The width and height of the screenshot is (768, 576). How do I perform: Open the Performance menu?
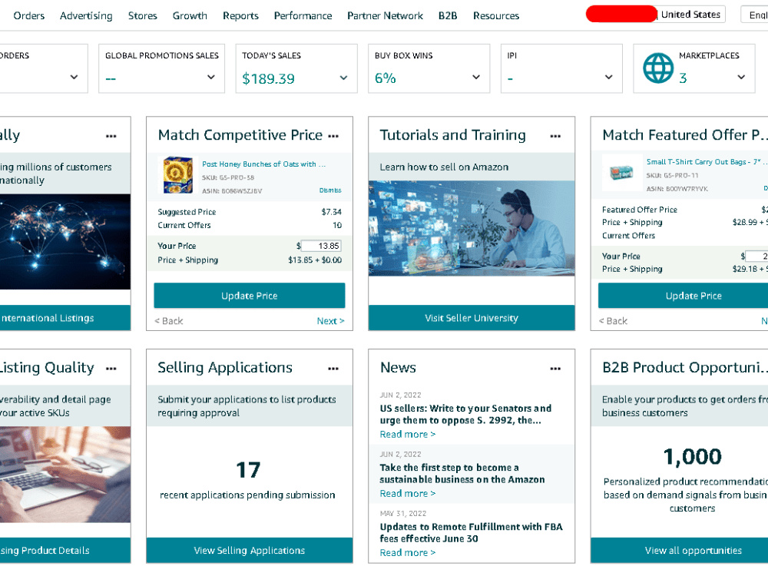303,15
